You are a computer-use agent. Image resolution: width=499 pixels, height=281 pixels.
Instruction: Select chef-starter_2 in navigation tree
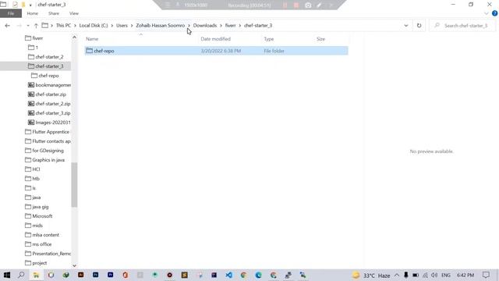click(49, 57)
